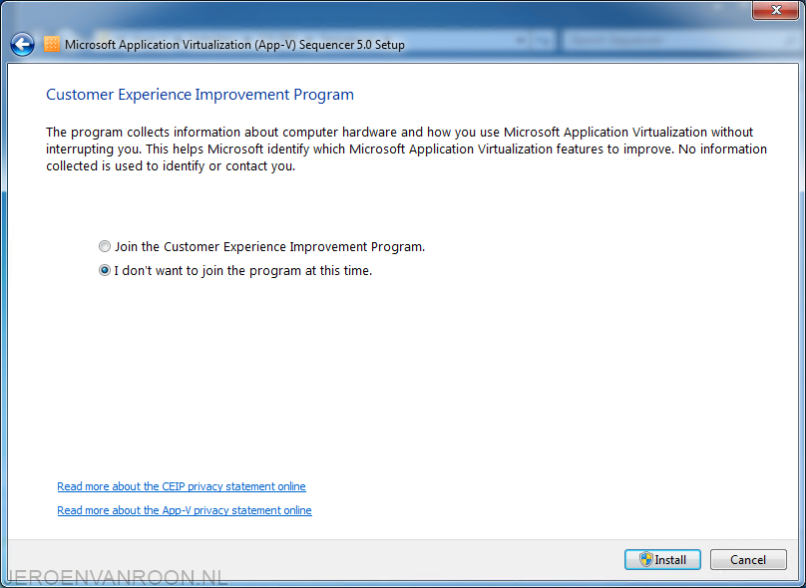The height and width of the screenshot is (588, 806).
Task: Choose I don't want to join option
Action: [234, 270]
